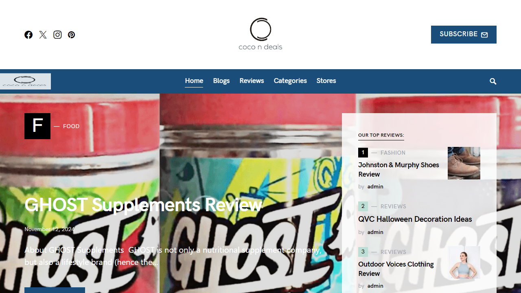Open the Pinterest social icon

[x=72, y=35]
